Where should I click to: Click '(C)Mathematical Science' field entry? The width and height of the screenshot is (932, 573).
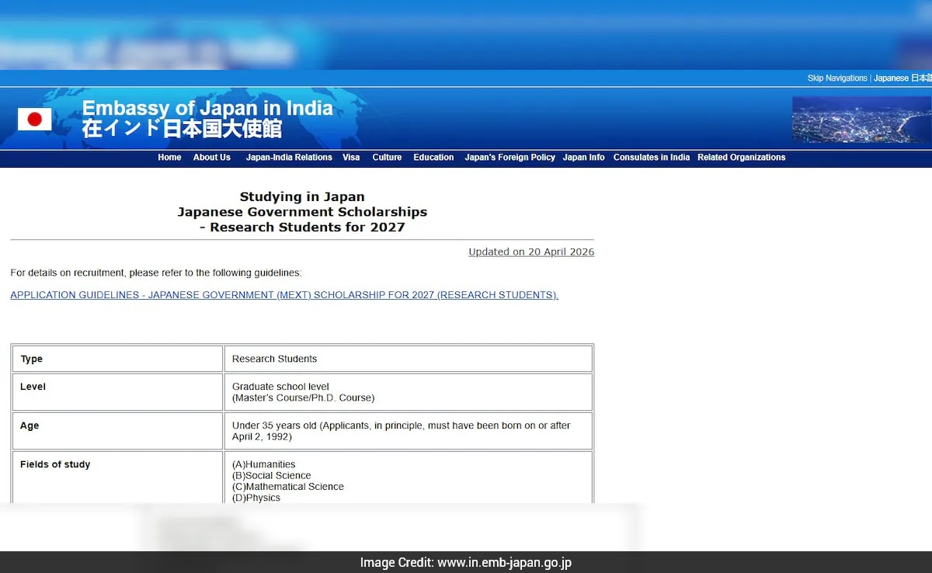(287, 487)
